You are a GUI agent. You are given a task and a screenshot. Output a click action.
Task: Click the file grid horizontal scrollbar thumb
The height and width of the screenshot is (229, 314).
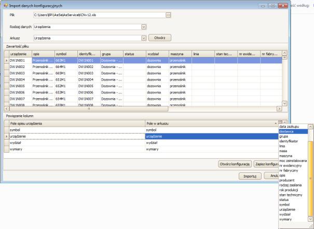click(89, 109)
